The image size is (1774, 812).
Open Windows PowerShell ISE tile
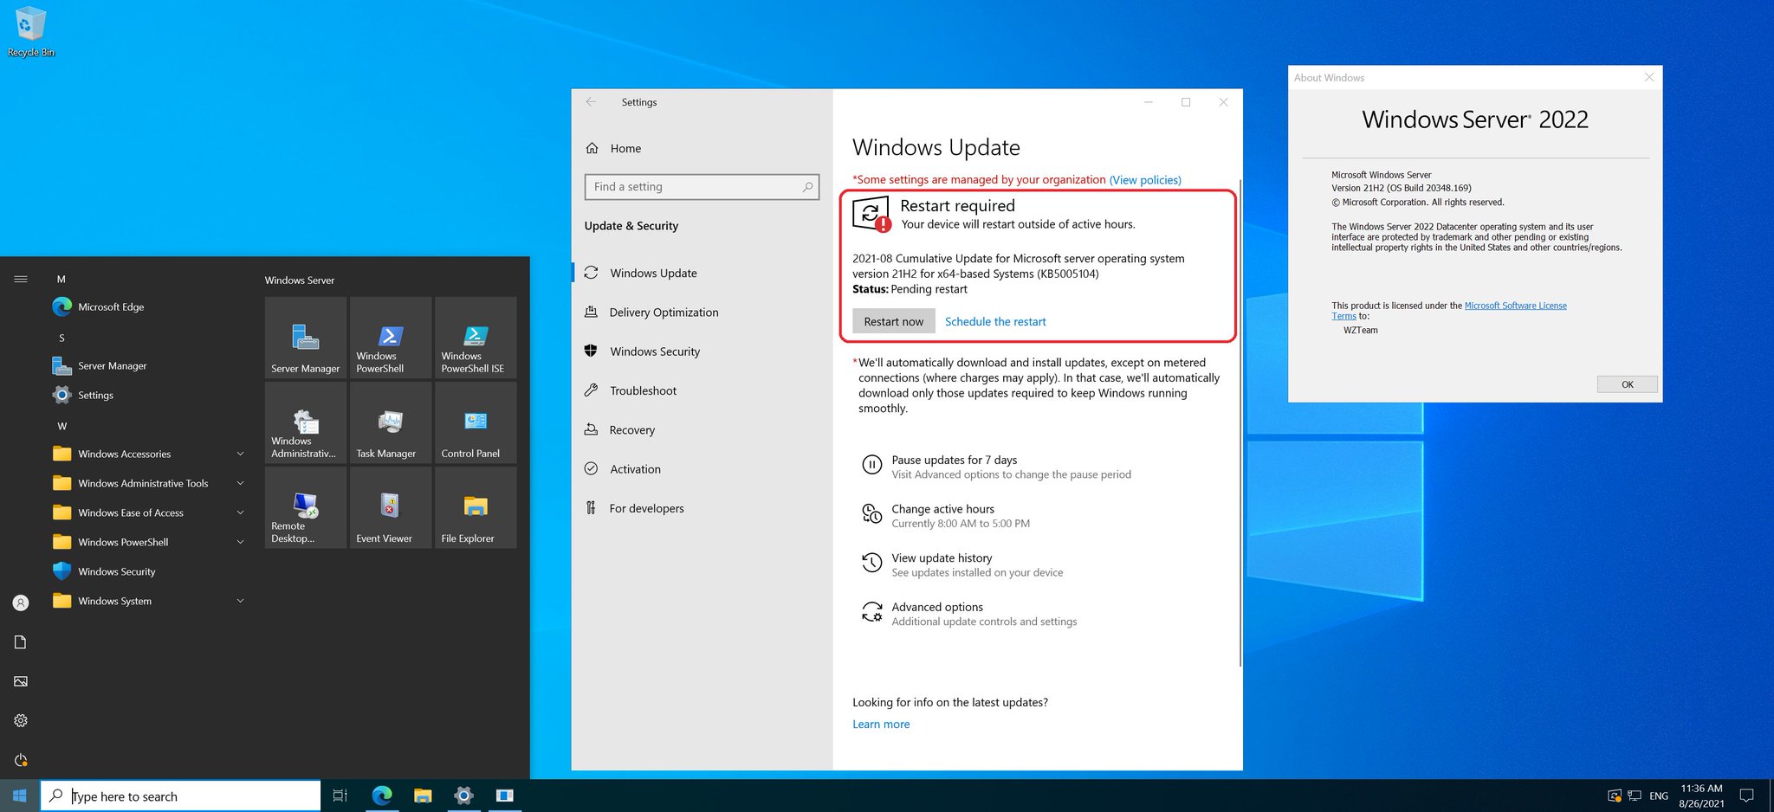coord(475,338)
